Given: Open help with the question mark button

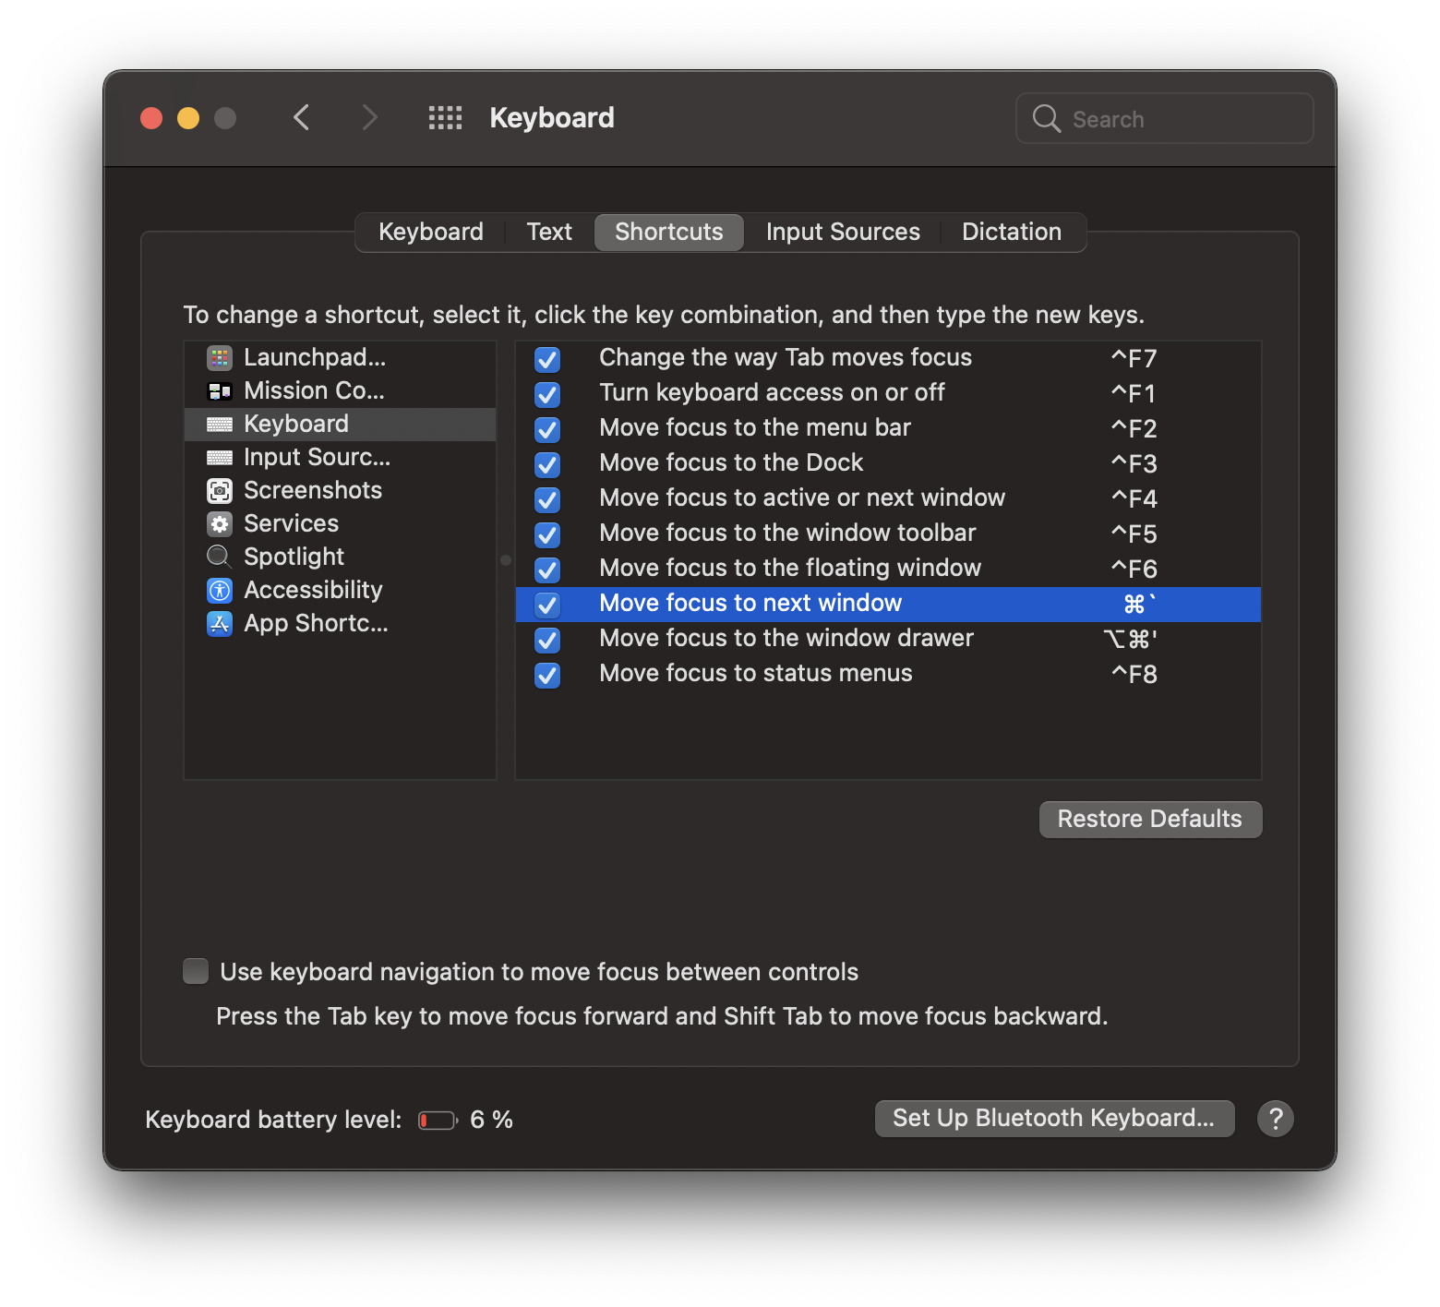Looking at the screenshot, I should click(x=1276, y=1119).
